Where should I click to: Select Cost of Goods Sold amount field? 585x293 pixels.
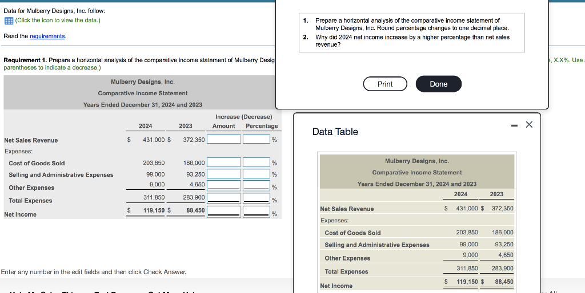pos(224,162)
